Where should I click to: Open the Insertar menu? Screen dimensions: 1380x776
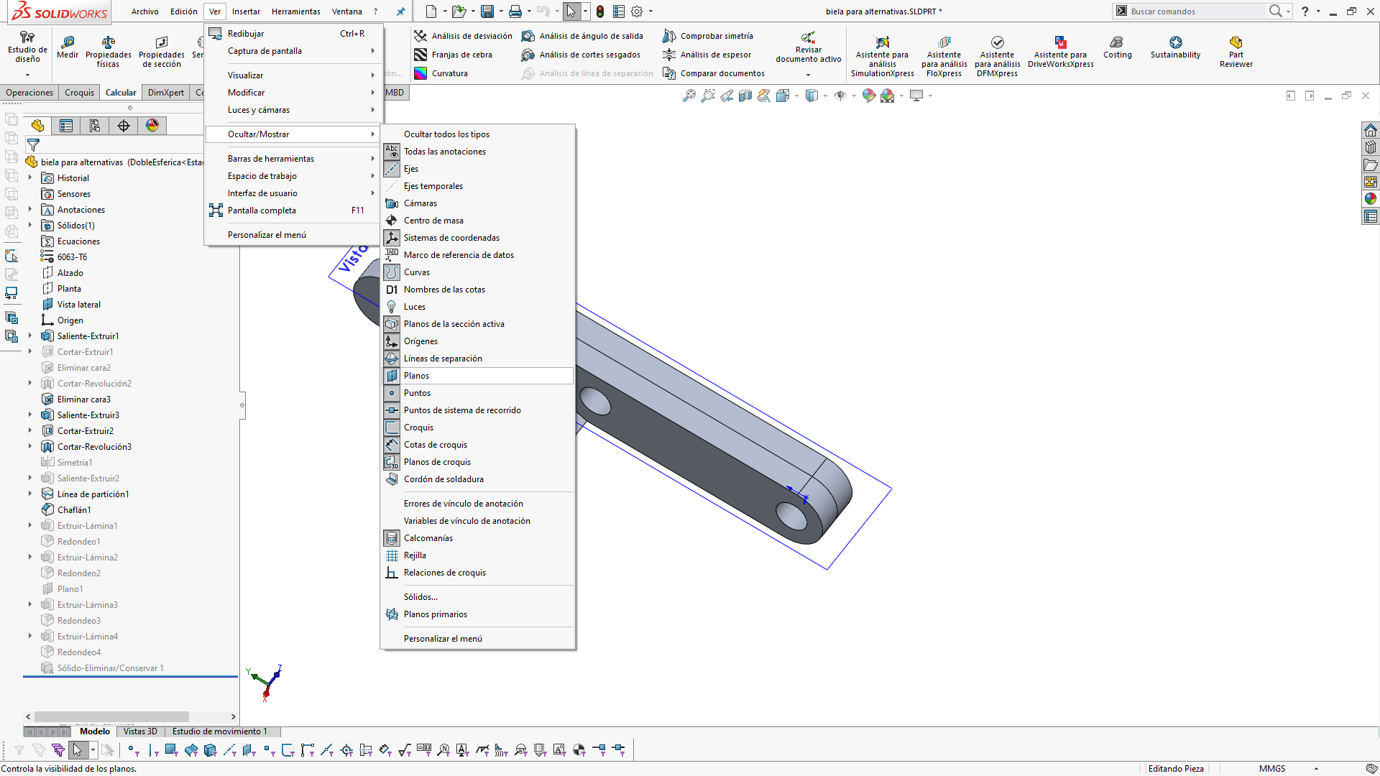[246, 11]
